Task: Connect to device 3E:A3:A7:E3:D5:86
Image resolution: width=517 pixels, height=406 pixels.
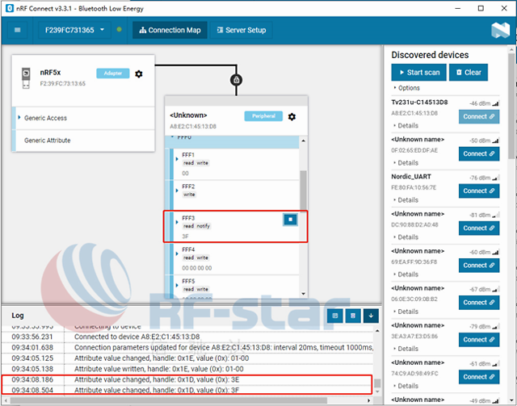Action: tap(479, 340)
